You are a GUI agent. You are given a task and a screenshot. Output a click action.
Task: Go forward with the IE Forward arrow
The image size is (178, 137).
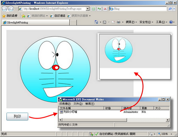[x=11, y=9]
